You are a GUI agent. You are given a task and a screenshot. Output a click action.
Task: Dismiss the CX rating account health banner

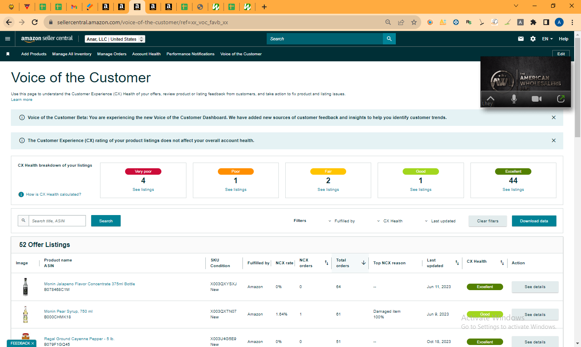pyautogui.click(x=554, y=140)
